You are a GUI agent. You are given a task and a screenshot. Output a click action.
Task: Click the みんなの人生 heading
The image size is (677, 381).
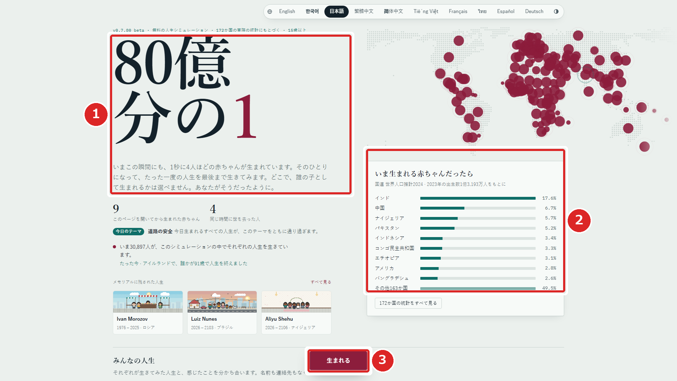coord(134,361)
